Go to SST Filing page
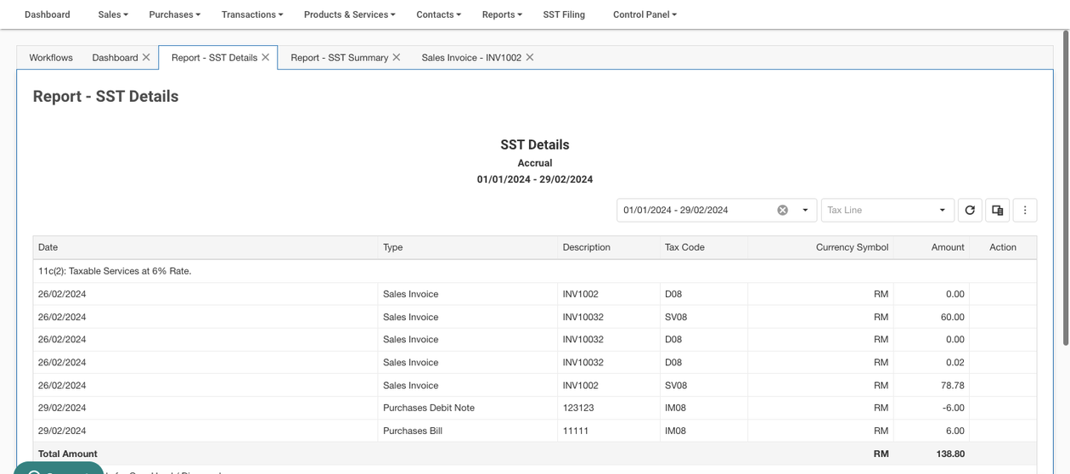The height and width of the screenshot is (474, 1070). point(564,14)
